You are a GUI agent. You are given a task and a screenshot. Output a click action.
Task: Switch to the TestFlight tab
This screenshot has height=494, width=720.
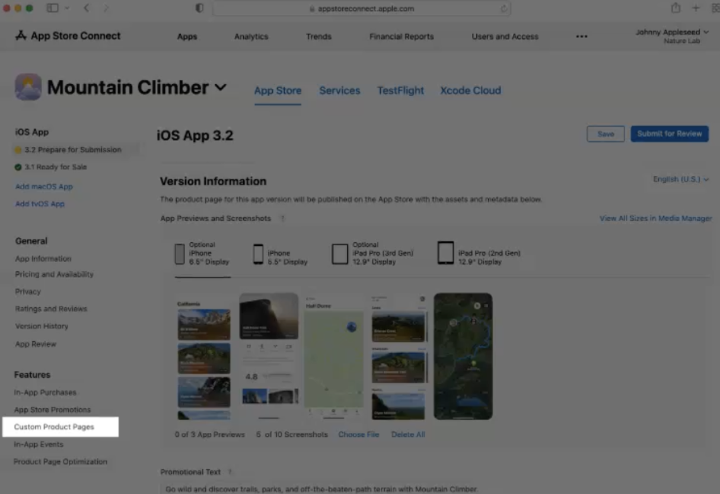click(x=401, y=91)
